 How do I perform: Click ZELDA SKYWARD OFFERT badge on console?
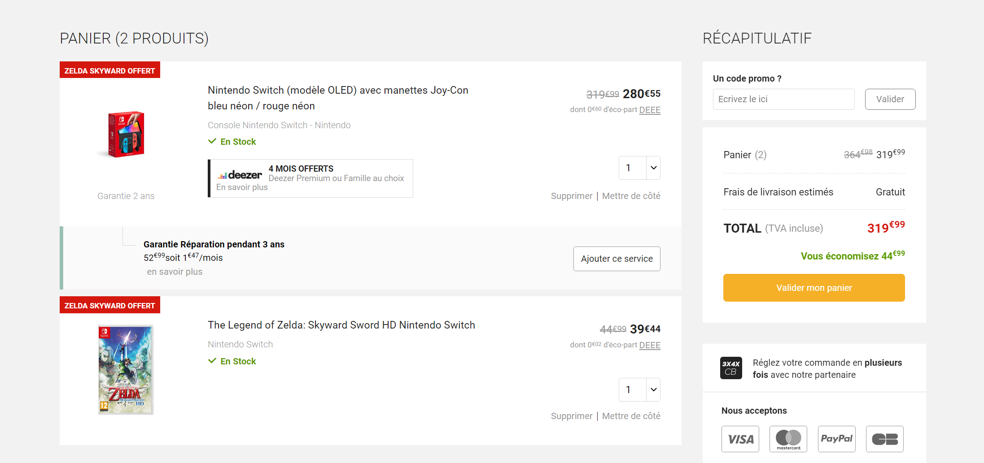tap(110, 70)
